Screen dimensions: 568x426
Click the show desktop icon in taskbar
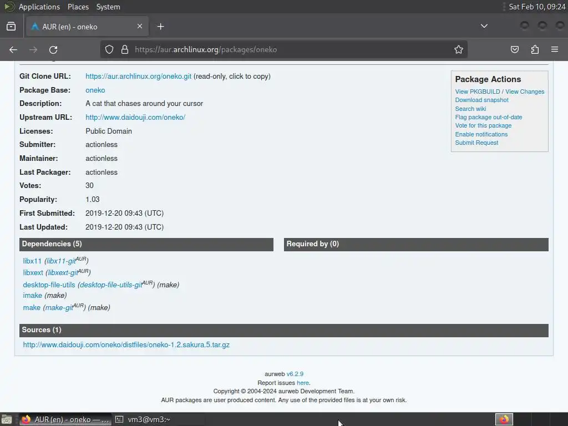(7, 419)
